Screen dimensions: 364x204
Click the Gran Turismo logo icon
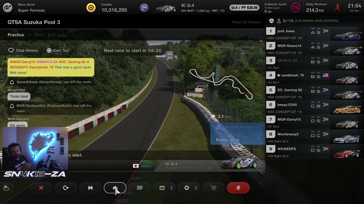8,8
